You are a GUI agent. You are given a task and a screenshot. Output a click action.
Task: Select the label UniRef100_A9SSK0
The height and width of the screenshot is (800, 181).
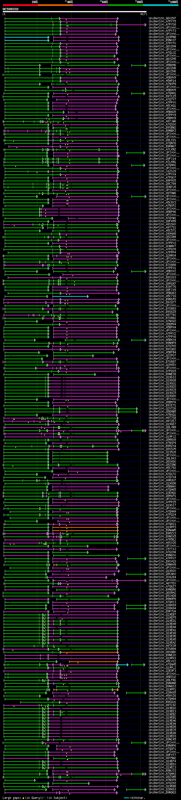tap(162, 224)
